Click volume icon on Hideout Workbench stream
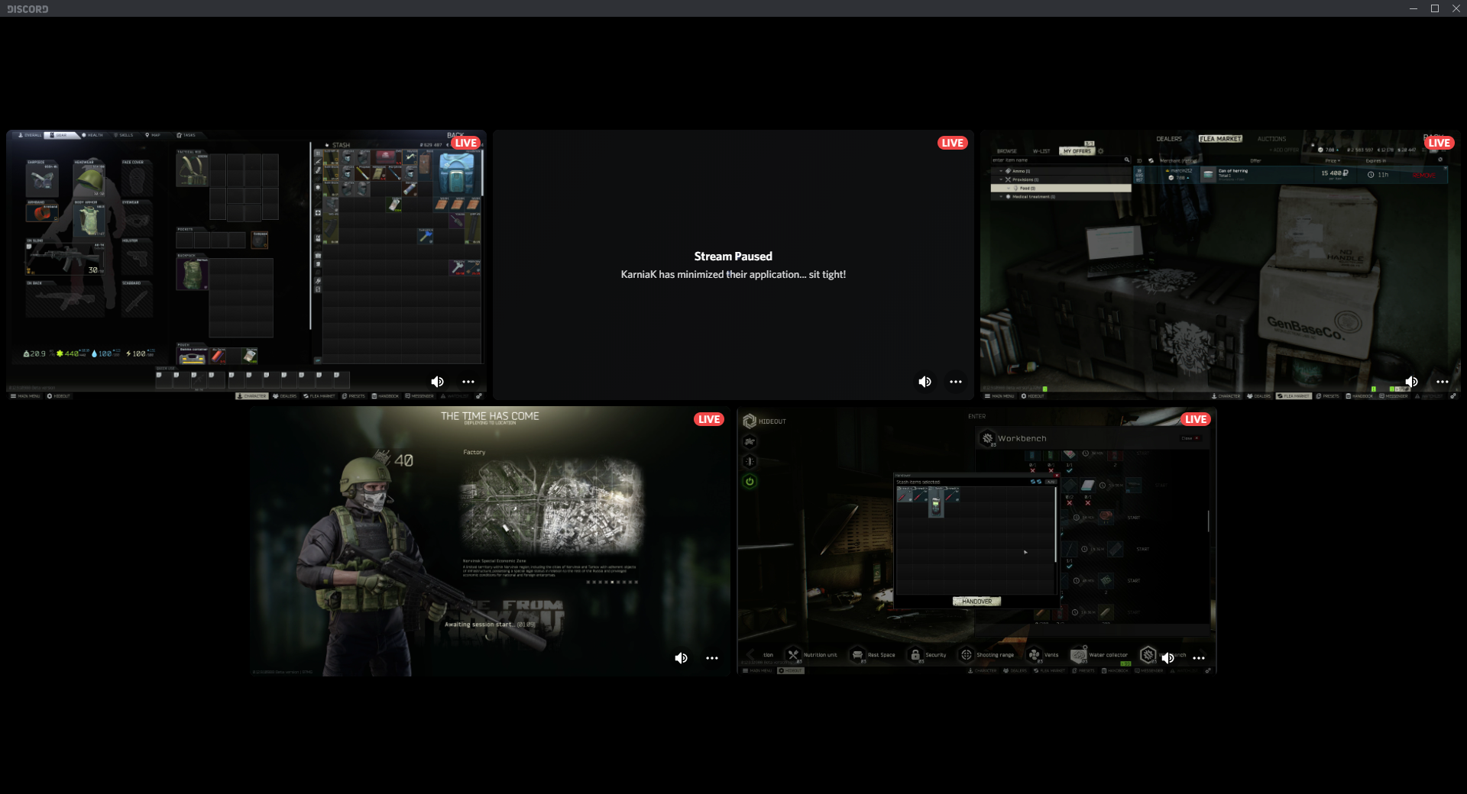The image size is (1467, 794). [1167, 658]
